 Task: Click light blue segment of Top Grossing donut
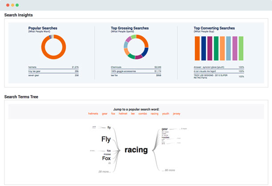[126, 45]
